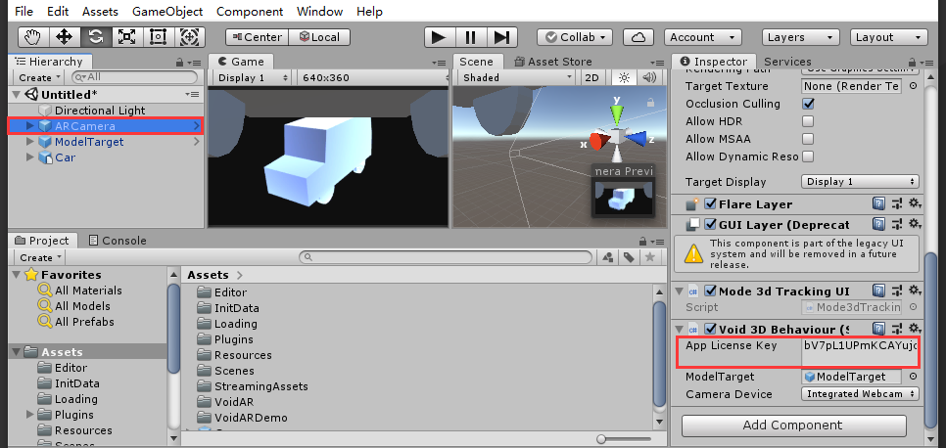946x448 pixels.
Task: Select the Move tool
Action: [65, 37]
